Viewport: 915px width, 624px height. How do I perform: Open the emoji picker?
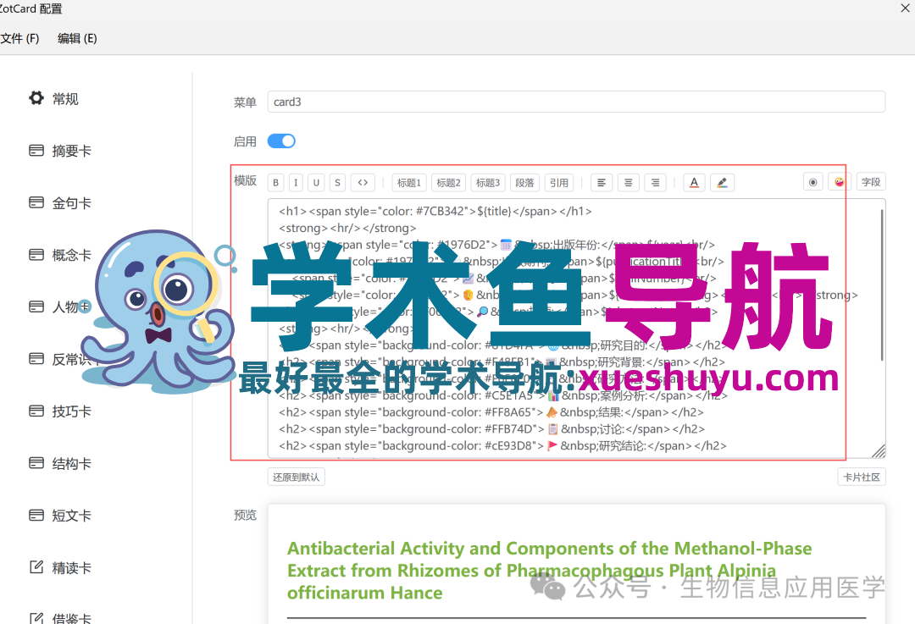point(839,182)
